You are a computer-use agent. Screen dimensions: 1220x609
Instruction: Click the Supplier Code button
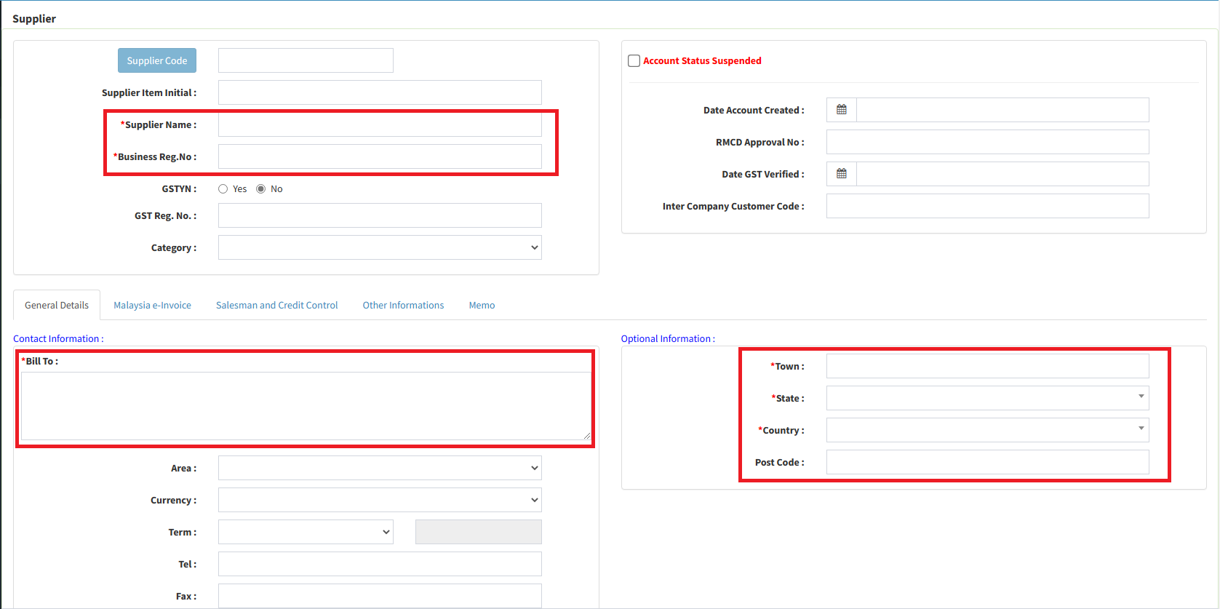pos(157,60)
